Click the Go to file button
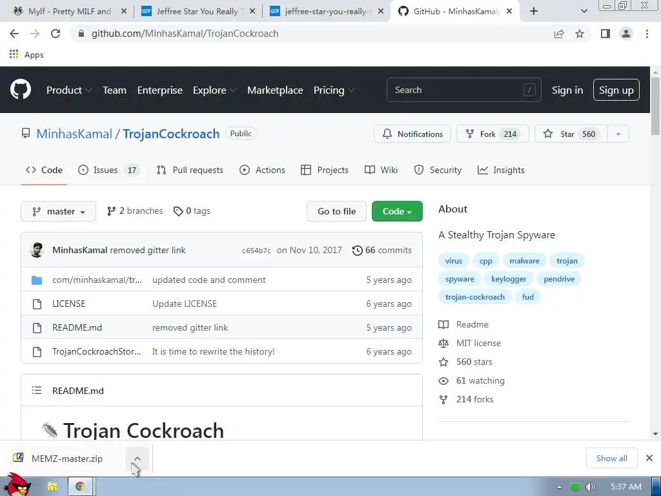The height and width of the screenshot is (496, 661). tap(336, 211)
